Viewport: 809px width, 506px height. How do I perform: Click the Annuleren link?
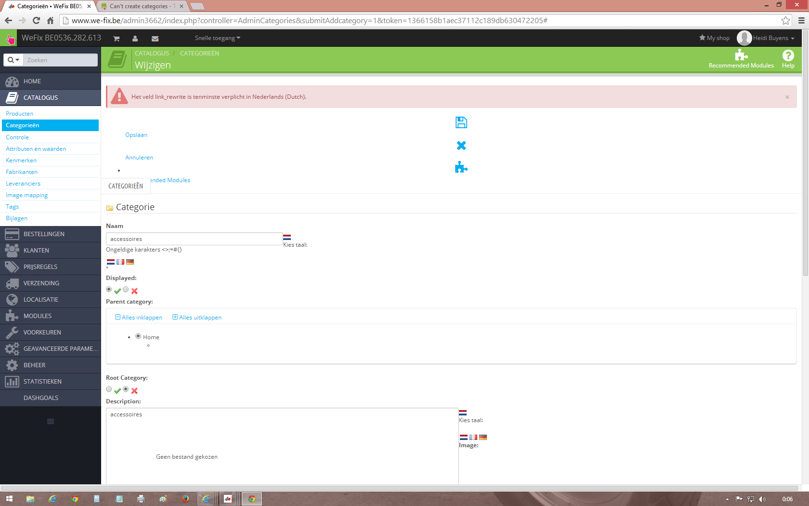[x=139, y=158]
